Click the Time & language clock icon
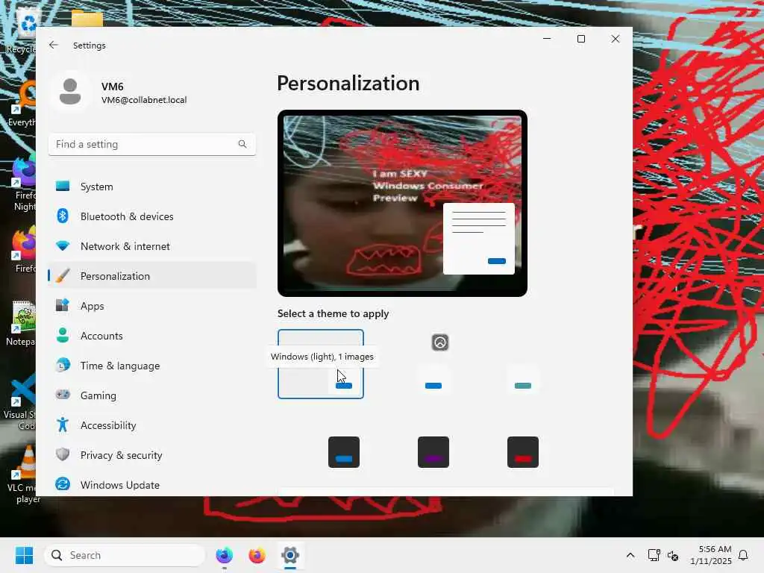764x573 pixels. [x=63, y=365]
